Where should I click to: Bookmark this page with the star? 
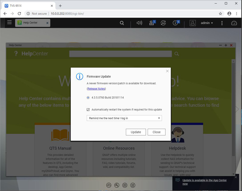click(x=221, y=14)
